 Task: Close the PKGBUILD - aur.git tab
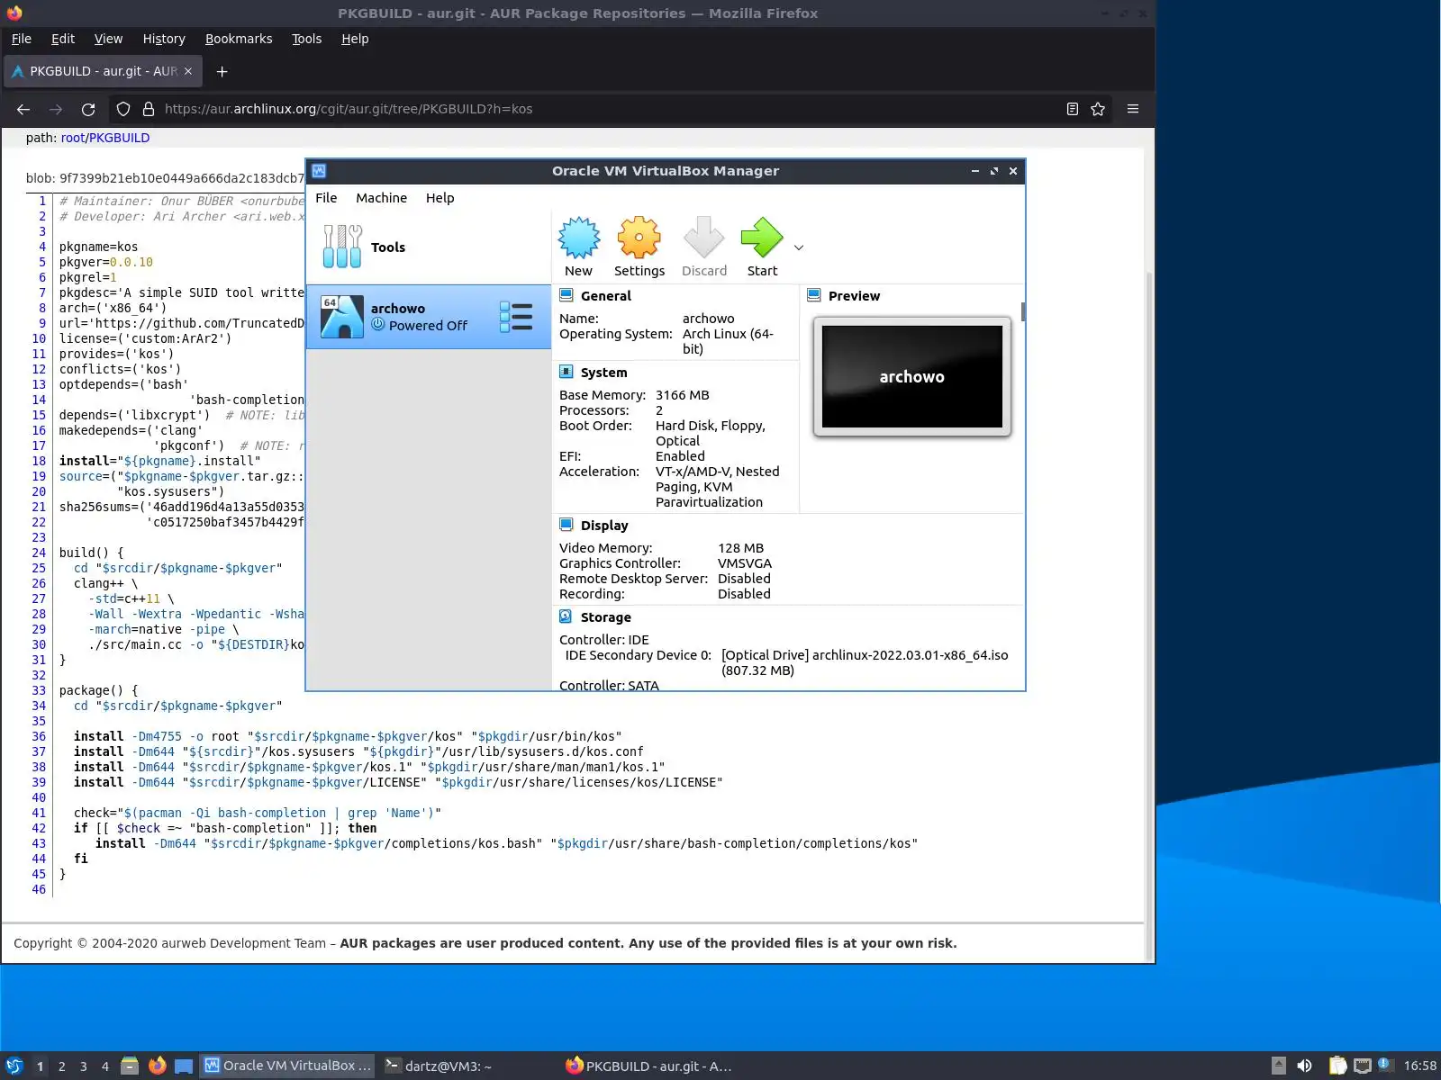tap(188, 71)
